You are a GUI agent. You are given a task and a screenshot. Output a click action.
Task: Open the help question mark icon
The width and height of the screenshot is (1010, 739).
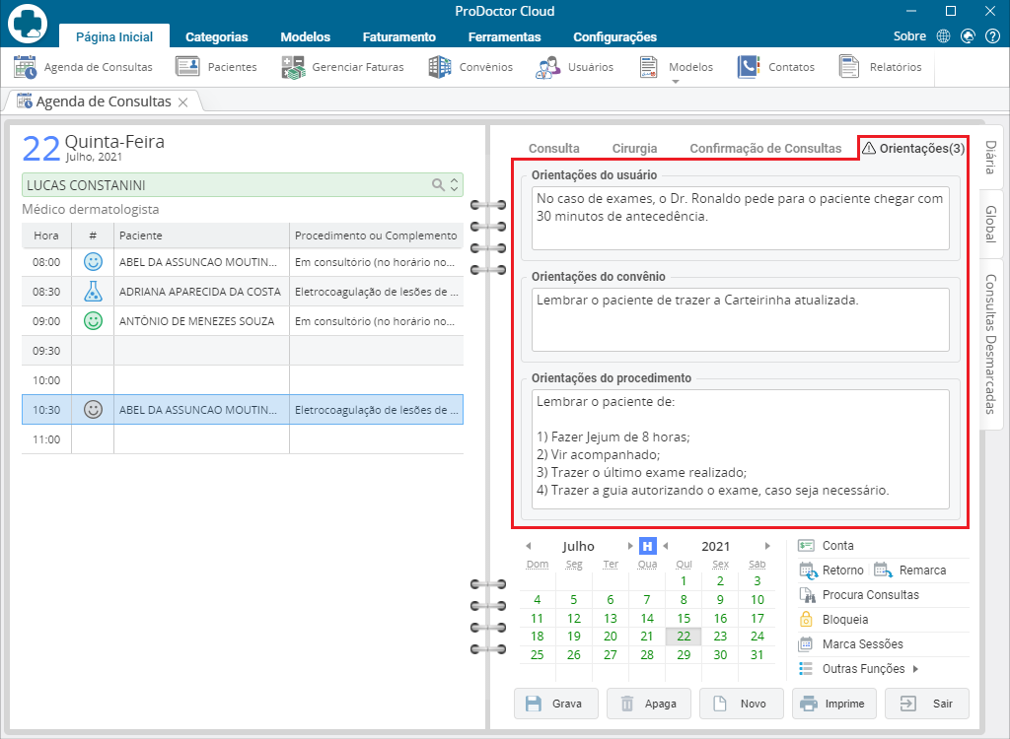[x=992, y=36]
